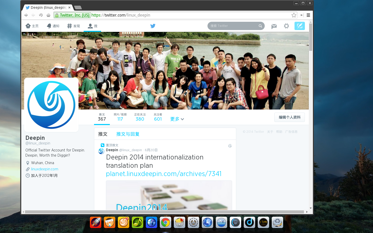Open the Chrome hamburger menu

pyautogui.click(x=308, y=15)
